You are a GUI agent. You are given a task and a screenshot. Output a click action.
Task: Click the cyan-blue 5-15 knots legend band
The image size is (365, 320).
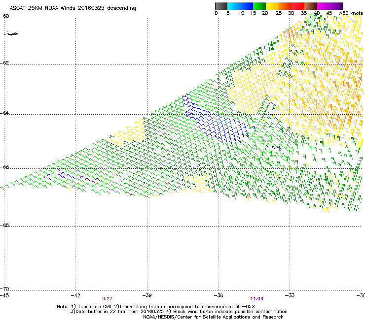pos(240,6)
